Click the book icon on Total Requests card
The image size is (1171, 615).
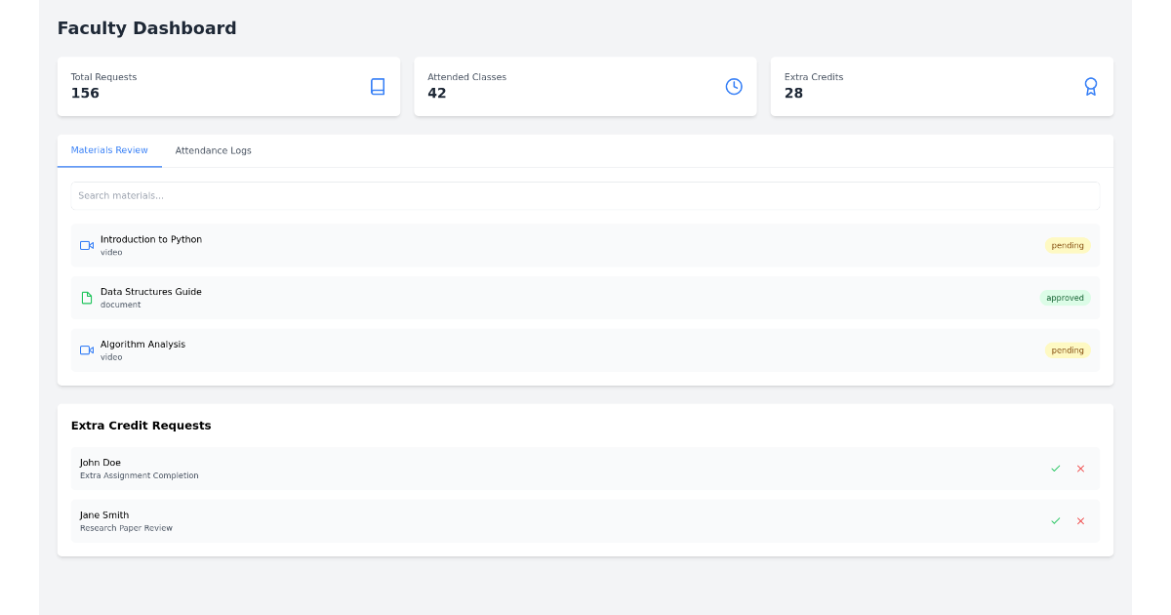pyautogui.click(x=378, y=86)
